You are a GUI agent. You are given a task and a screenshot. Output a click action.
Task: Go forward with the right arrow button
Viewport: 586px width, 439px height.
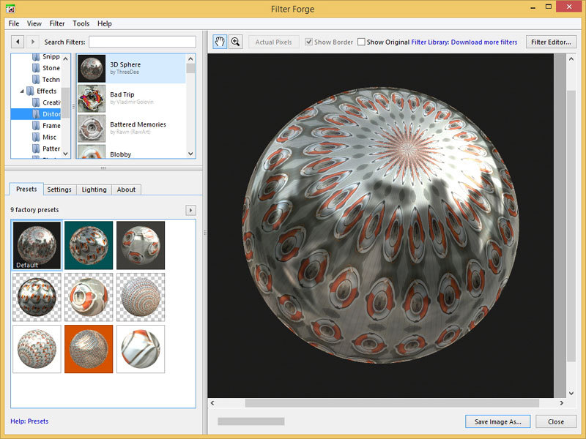(x=32, y=42)
